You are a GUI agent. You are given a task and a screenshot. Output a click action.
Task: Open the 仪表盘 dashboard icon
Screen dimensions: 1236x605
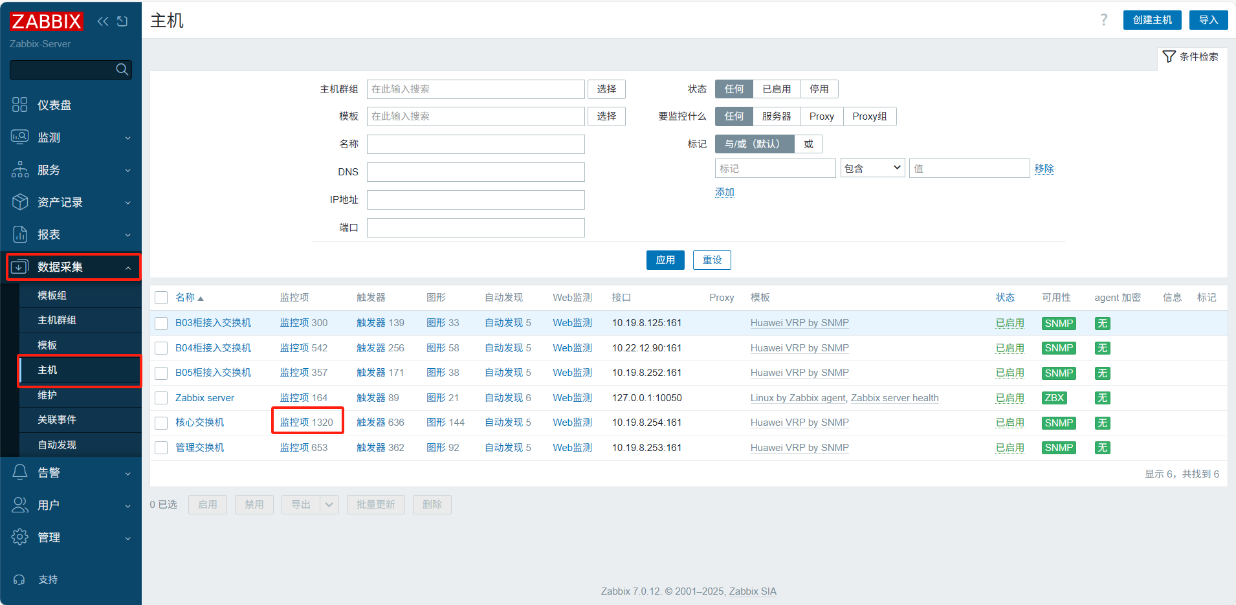coord(20,105)
